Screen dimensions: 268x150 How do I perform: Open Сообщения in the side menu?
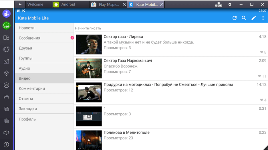click(x=29, y=38)
